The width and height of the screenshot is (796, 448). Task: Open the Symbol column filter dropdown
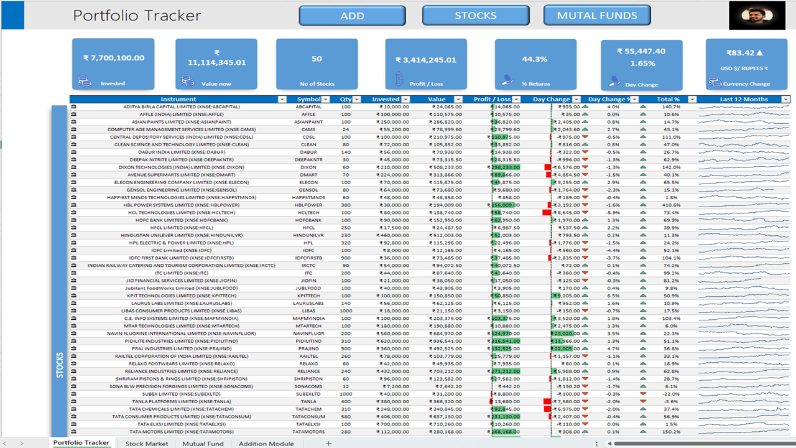pos(325,100)
